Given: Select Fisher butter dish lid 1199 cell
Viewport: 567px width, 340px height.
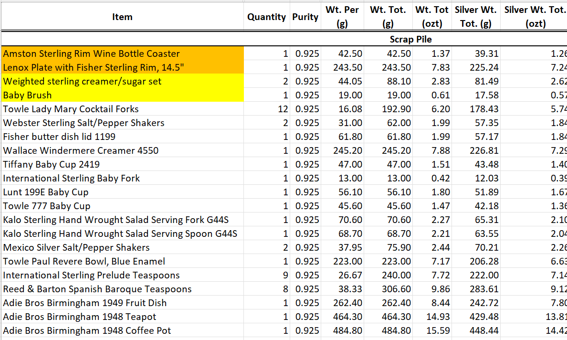Looking at the screenshot, I should [123, 137].
